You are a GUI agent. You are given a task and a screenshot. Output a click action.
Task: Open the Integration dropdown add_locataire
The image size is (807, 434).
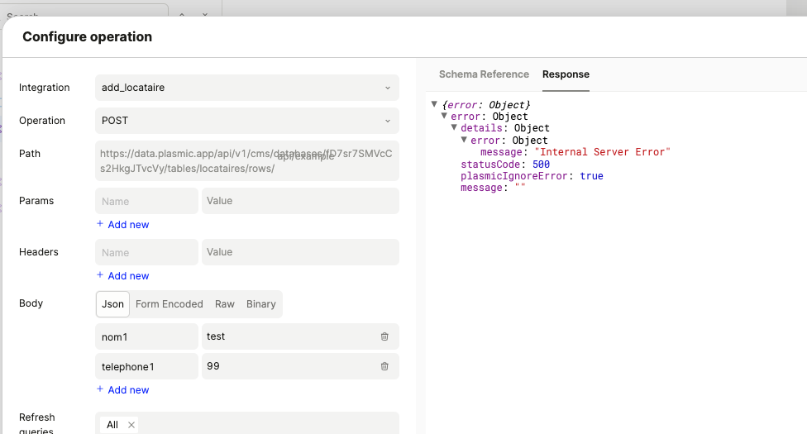(246, 88)
